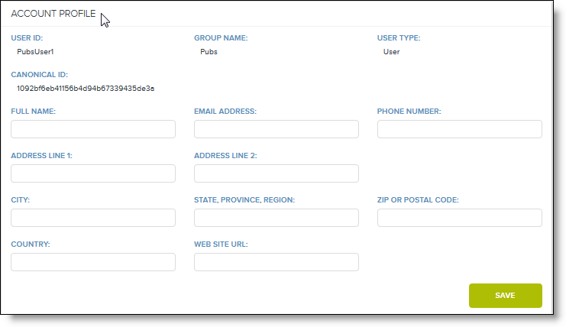This screenshot has width=566, height=327.
Task: Activate the Address Line 2 field
Action: tap(277, 173)
